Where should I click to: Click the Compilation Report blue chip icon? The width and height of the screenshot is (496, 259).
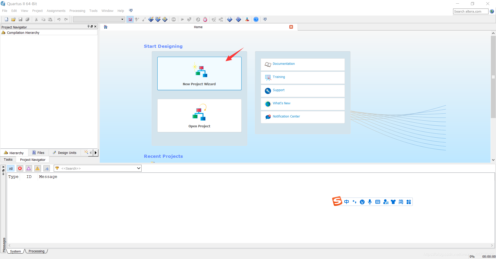coord(230,19)
